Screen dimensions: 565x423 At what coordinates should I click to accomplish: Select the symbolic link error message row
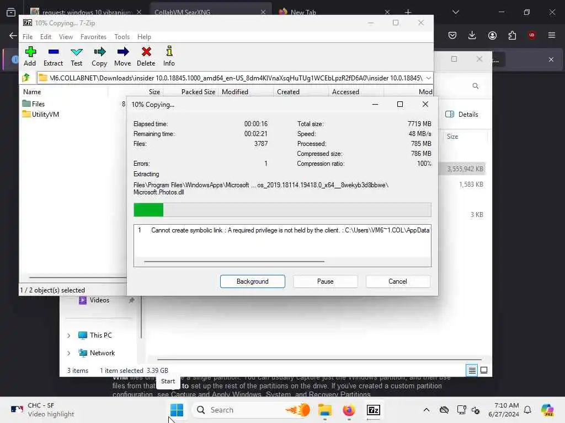click(x=282, y=230)
